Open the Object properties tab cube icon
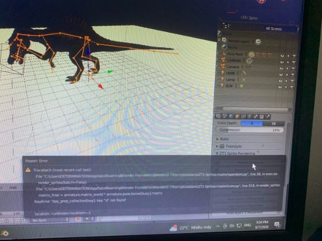322x241 pixels. pyautogui.click(x=237, y=116)
